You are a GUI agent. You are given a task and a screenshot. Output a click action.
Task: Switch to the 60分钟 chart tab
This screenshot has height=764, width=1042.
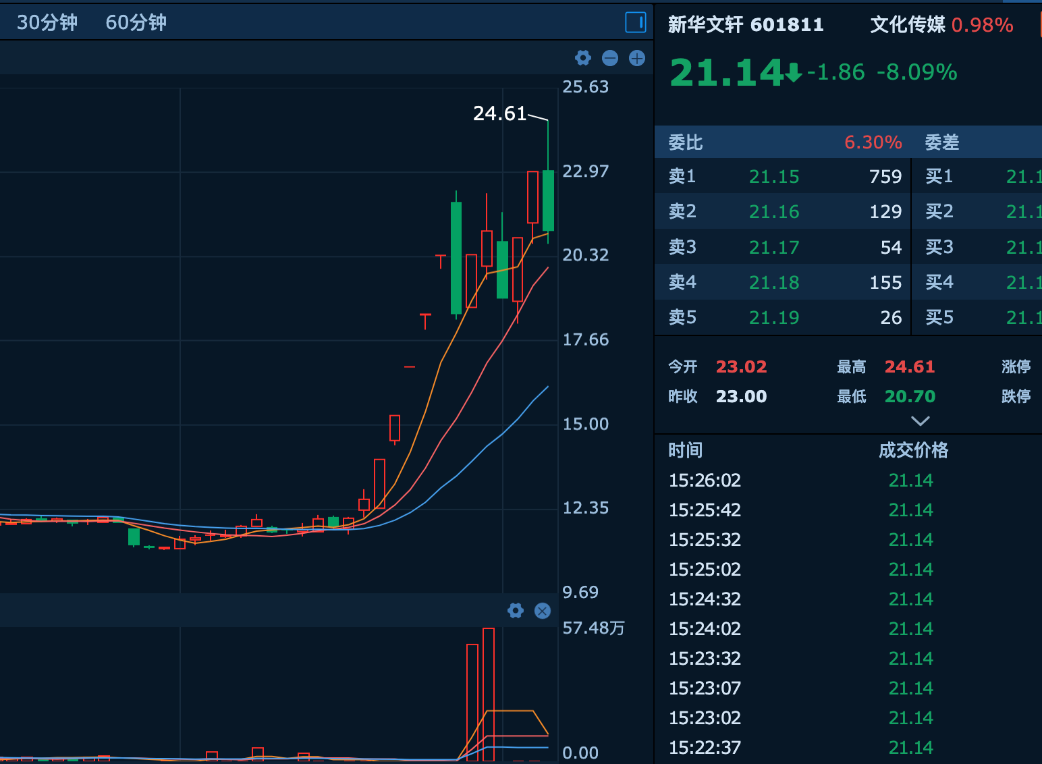tap(136, 22)
